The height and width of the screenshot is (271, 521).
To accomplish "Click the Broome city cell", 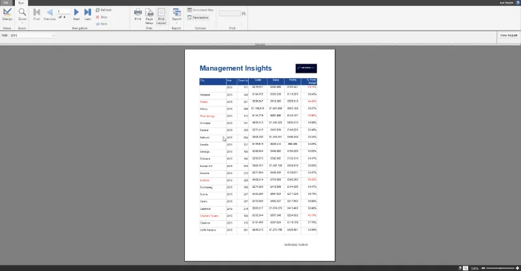I will pos(213,173).
